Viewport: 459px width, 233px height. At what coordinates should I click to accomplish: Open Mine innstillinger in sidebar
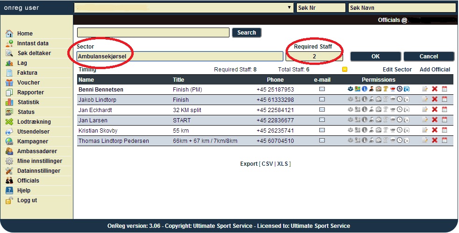40,161
